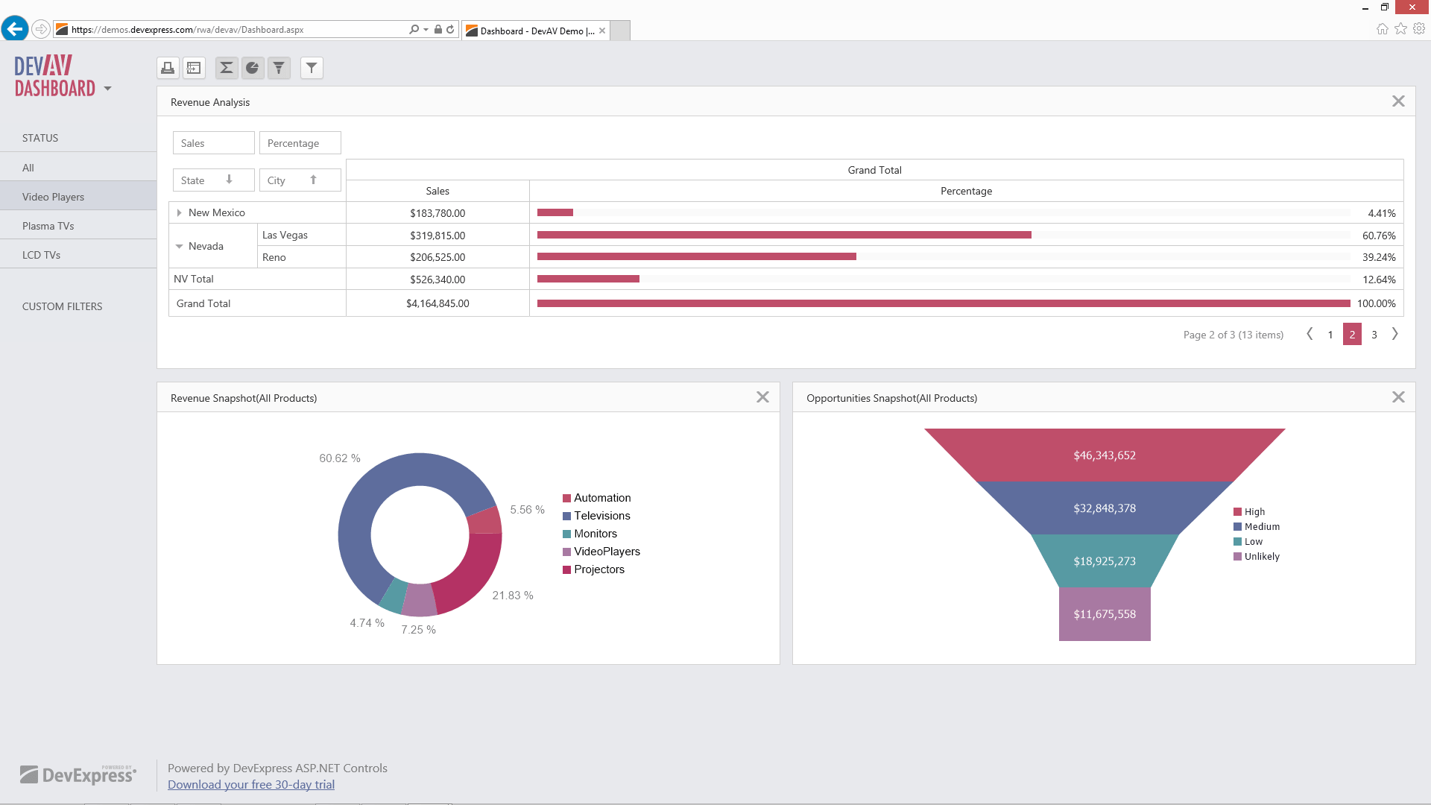Collapse the Nevada row
Viewport: 1431px width, 805px height.
point(179,246)
